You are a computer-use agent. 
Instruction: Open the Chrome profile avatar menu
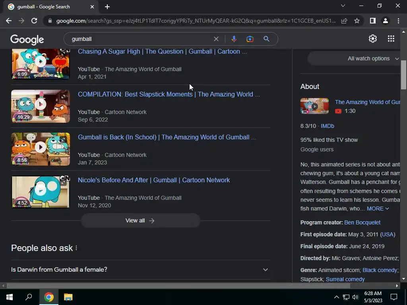coord(386,21)
